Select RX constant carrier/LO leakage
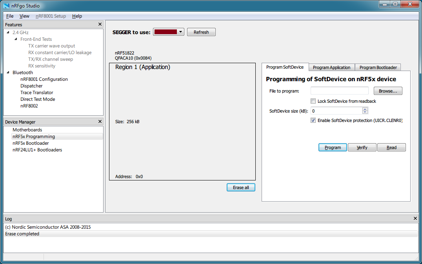The width and height of the screenshot is (422, 264). [x=60, y=53]
